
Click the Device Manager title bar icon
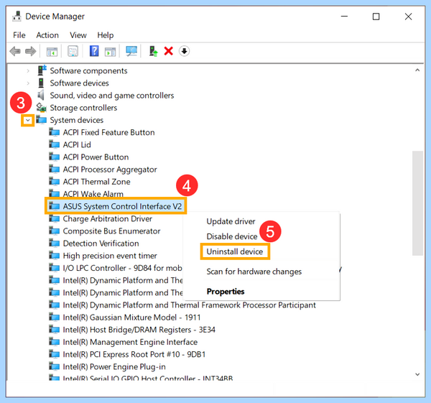coord(17,17)
